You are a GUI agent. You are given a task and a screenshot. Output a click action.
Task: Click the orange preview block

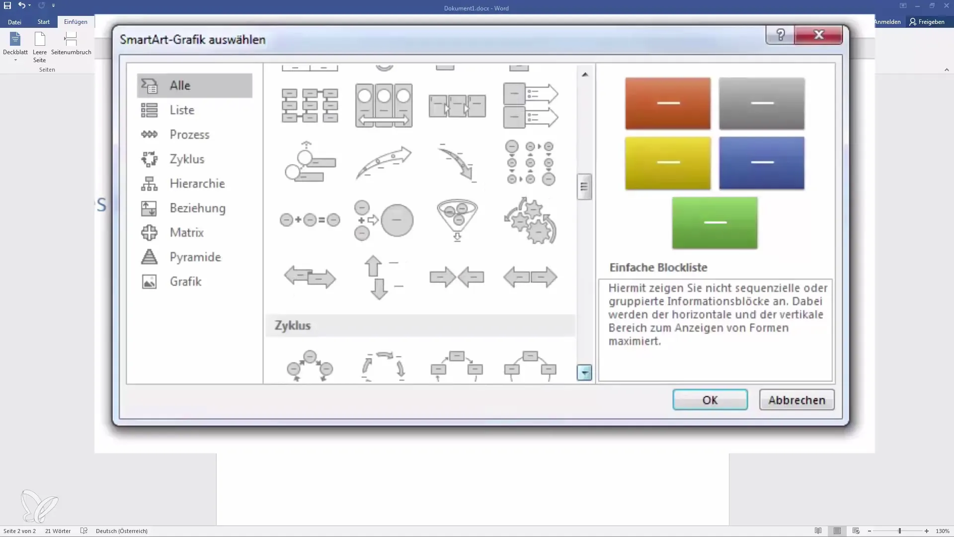pyautogui.click(x=668, y=103)
